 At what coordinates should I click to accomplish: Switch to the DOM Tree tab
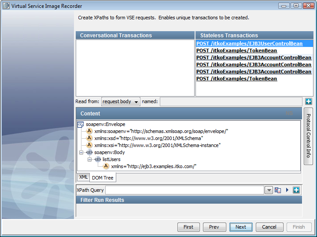click(x=103, y=178)
